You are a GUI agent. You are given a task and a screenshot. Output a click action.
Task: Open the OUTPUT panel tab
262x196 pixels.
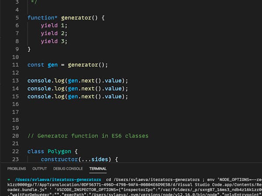pyautogui.click(x=40, y=169)
